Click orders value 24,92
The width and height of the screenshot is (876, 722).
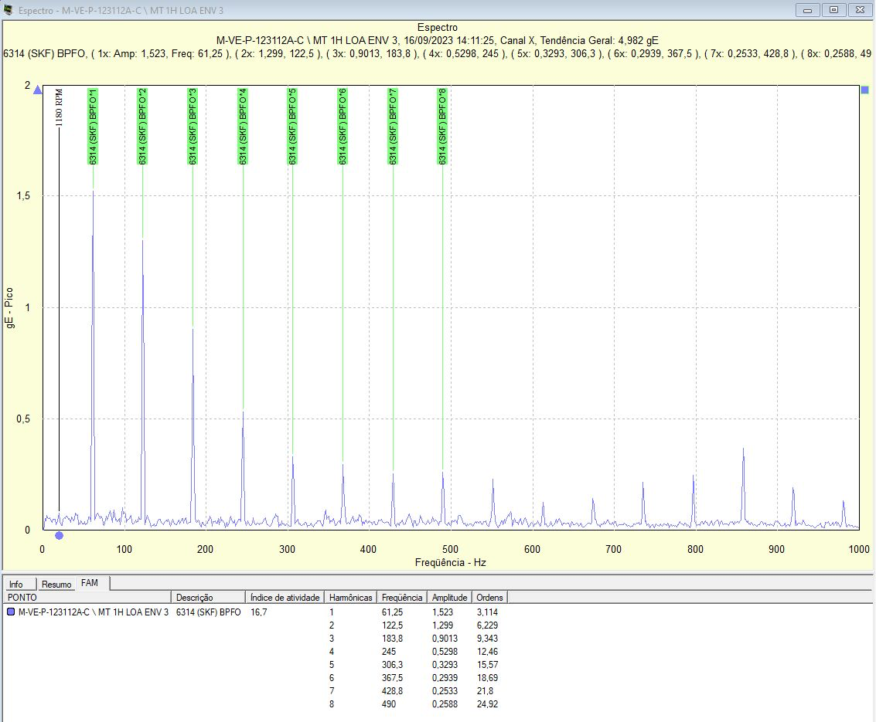[x=487, y=704]
